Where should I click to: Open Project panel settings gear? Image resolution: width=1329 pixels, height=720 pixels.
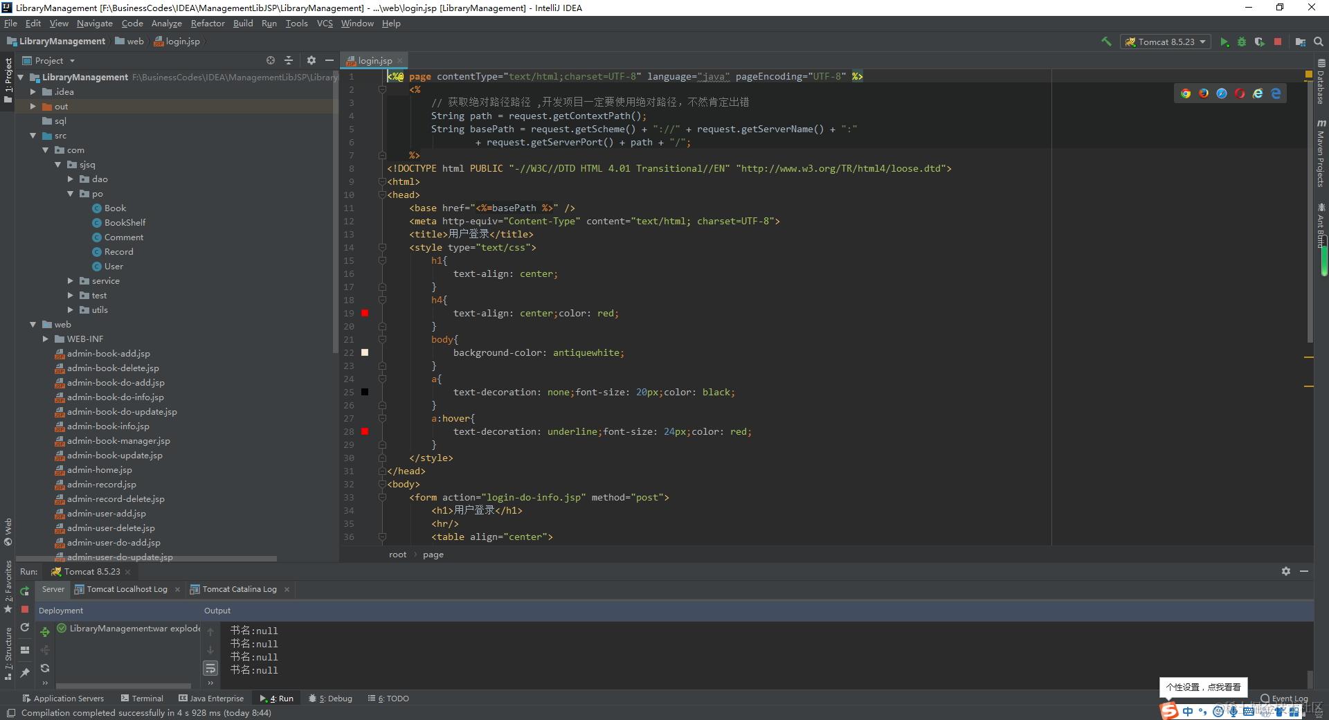(x=311, y=61)
